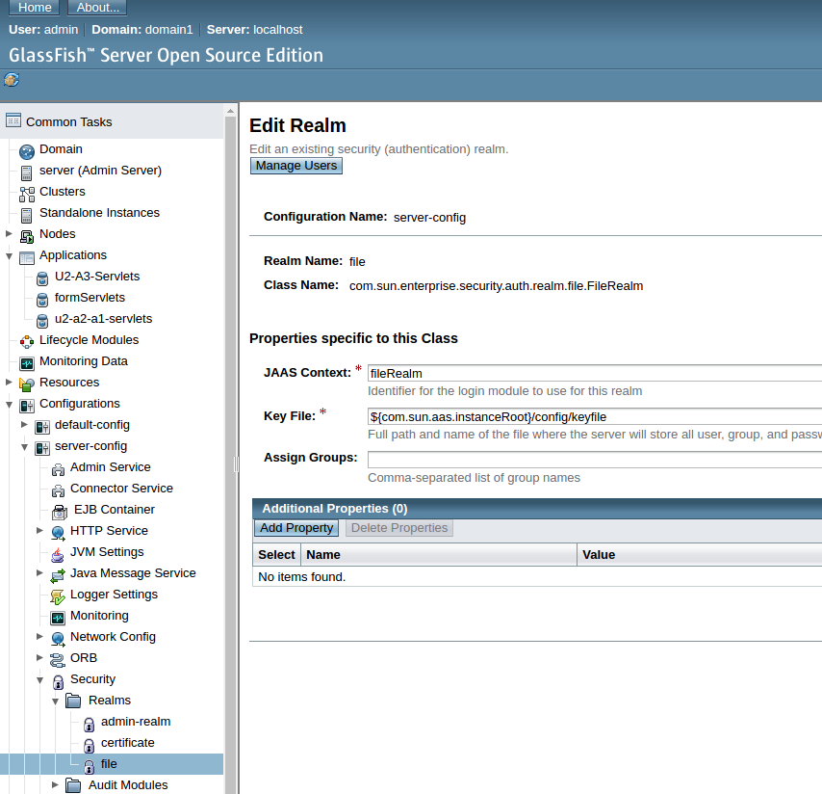The image size is (822, 794).
Task: Click the formServlets application icon
Action: coord(42,301)
